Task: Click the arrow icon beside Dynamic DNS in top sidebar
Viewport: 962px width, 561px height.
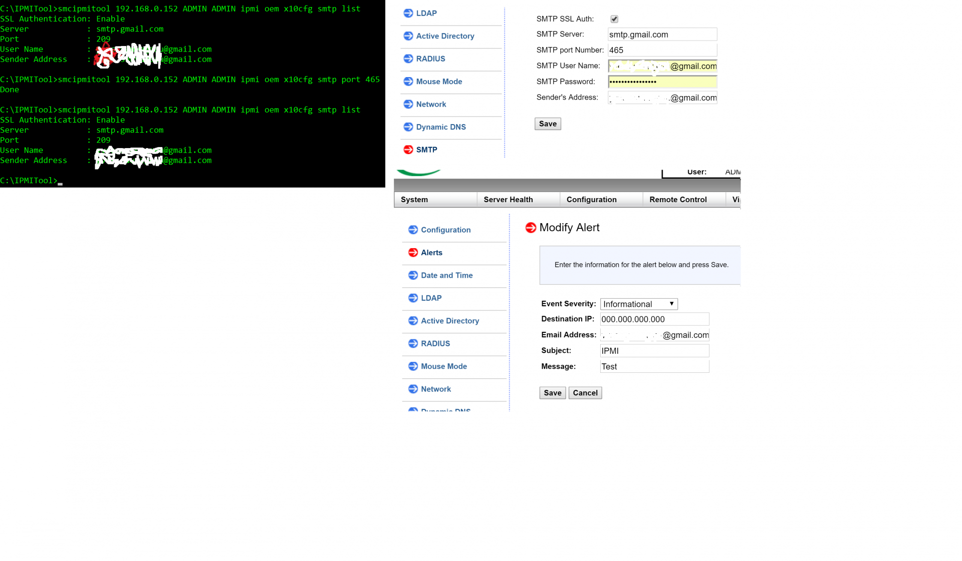Action: point(408,127)
